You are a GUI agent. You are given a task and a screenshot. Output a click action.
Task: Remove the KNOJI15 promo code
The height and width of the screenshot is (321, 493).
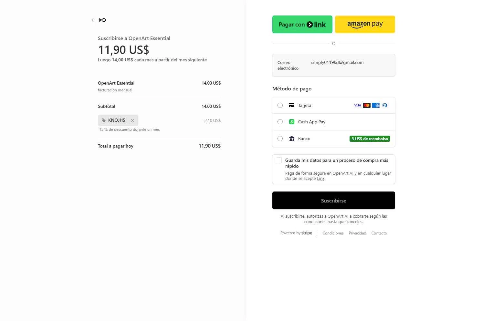pyautogui.click(x=132, y=120)
